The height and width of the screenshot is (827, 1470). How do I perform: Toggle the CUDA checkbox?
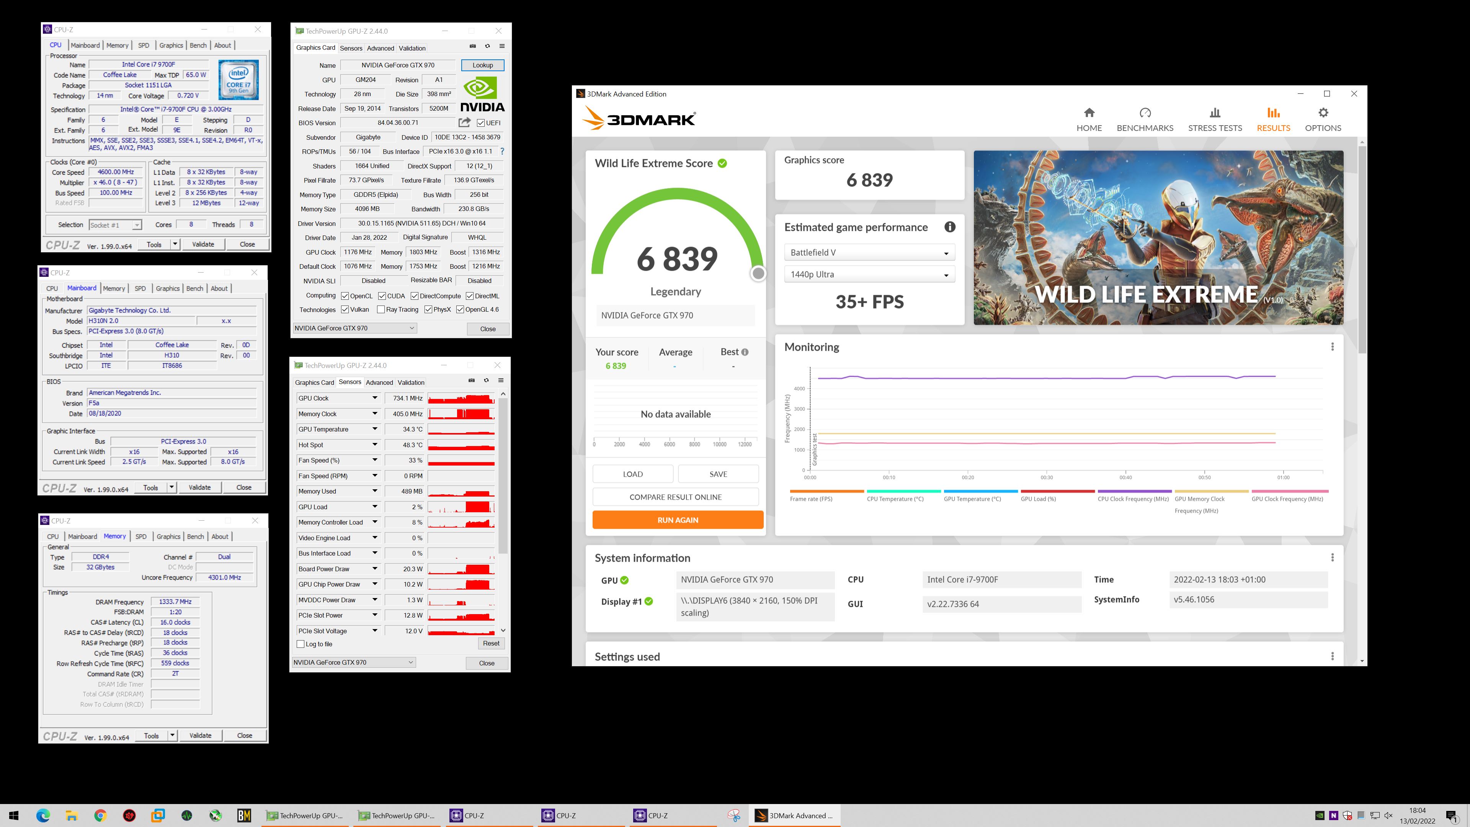(382, 296)
